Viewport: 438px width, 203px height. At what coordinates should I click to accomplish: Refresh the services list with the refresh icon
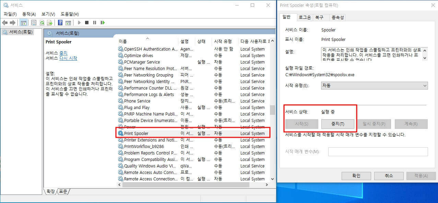42,23
